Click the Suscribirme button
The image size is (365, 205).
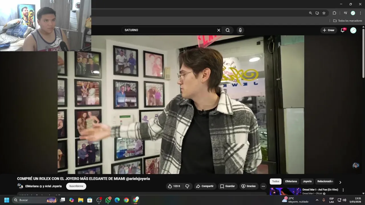pyautogui.click(x=76, y=186)
